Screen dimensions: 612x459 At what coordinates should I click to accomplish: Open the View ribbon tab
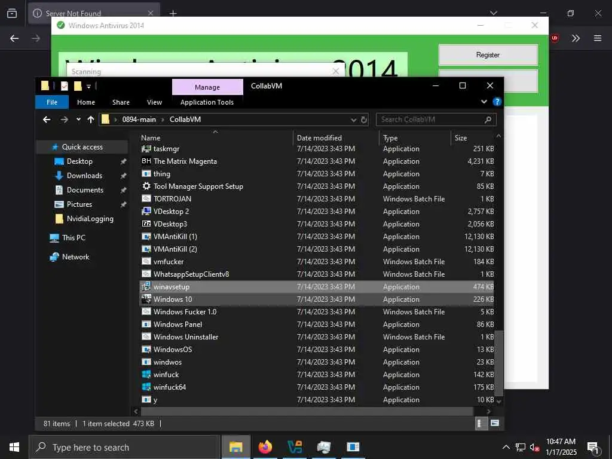[155, 102]
